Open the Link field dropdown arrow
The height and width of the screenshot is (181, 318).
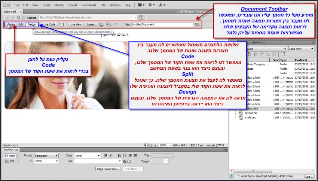(x=120, y=161)
